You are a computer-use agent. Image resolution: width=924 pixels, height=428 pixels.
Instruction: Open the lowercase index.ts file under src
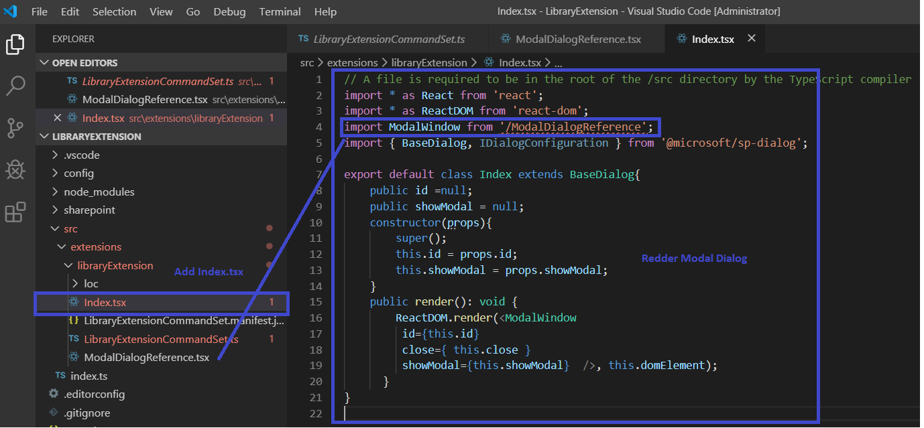coord(161,376)
